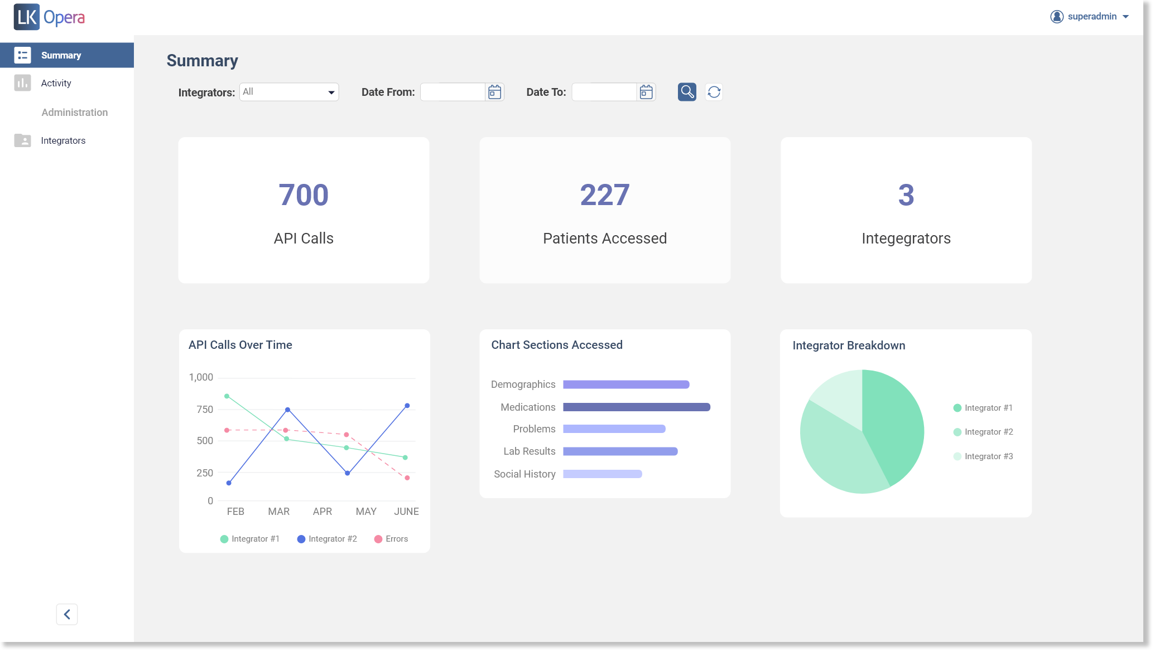Click the Summary page heading
The image size is (1155, 657).
[203, 60]
